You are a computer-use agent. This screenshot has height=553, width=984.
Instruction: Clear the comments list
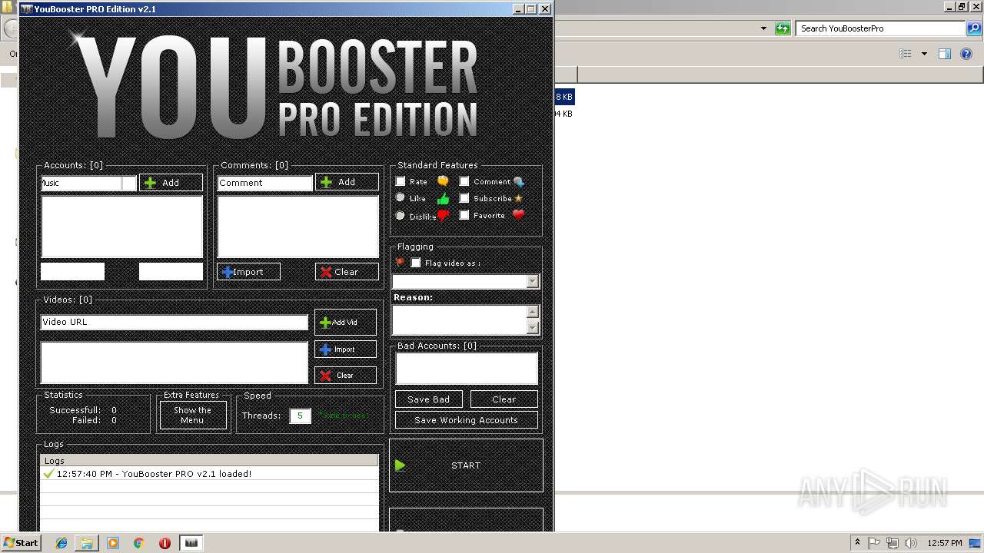click(347, 272)
